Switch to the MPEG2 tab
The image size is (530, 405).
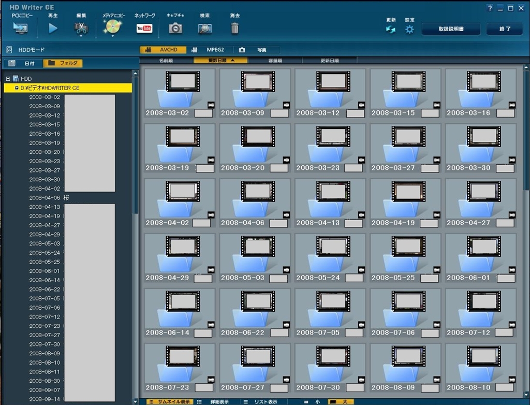pos(210,50)
